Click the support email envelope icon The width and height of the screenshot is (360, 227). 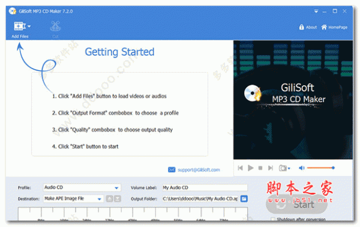172,169
